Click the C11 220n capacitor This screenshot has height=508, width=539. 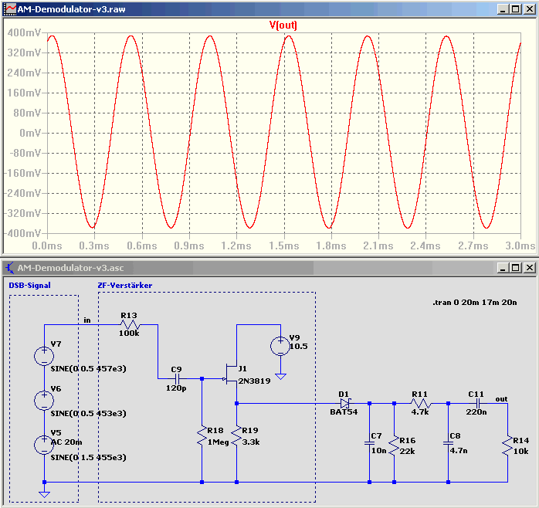coord(477,403)
